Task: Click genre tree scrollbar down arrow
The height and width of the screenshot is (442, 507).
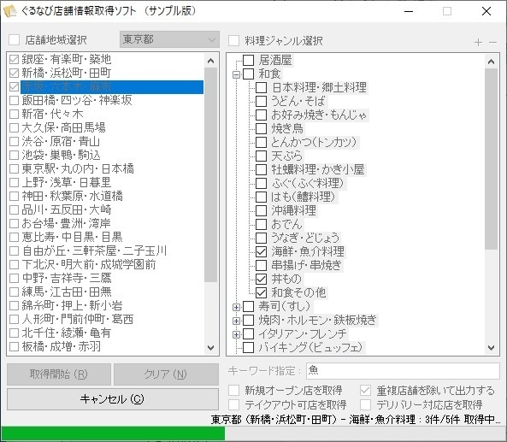Action: (x=491, y=348)
